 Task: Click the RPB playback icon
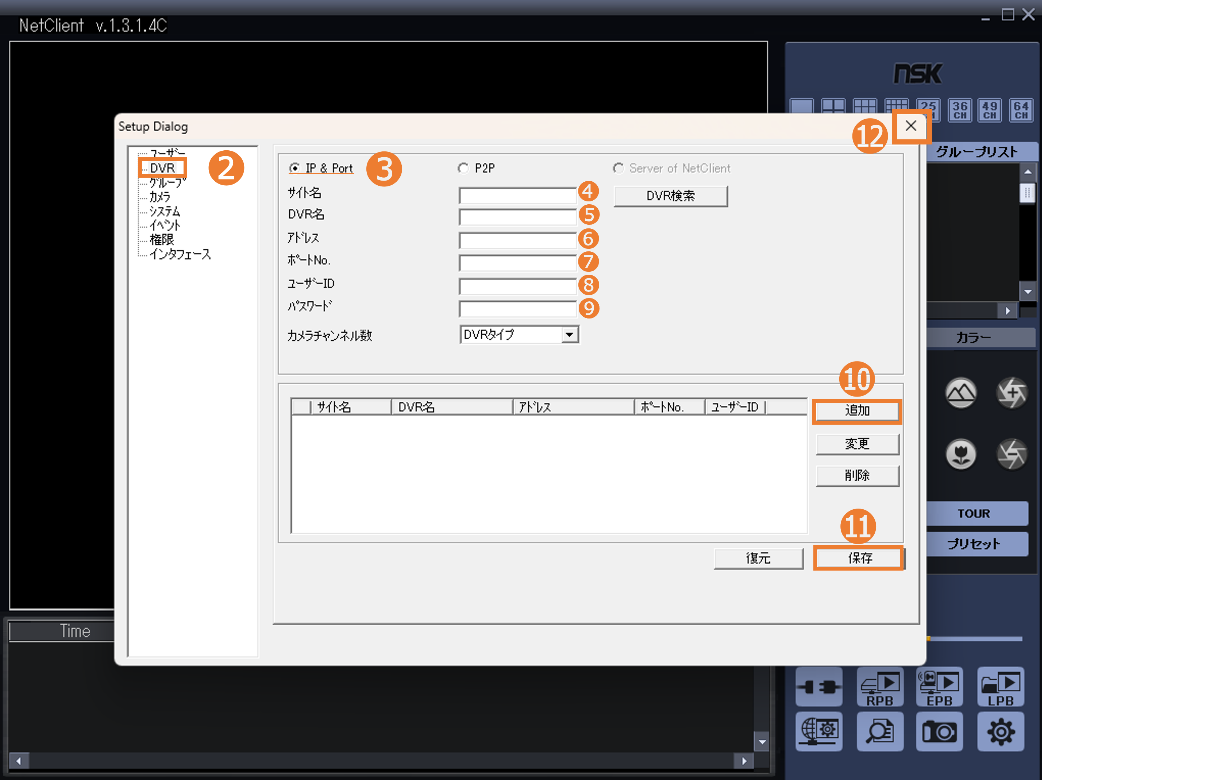point(880,687)
